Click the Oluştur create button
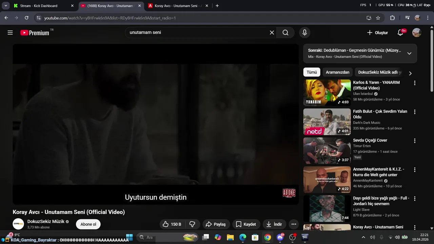 point(377,33)
